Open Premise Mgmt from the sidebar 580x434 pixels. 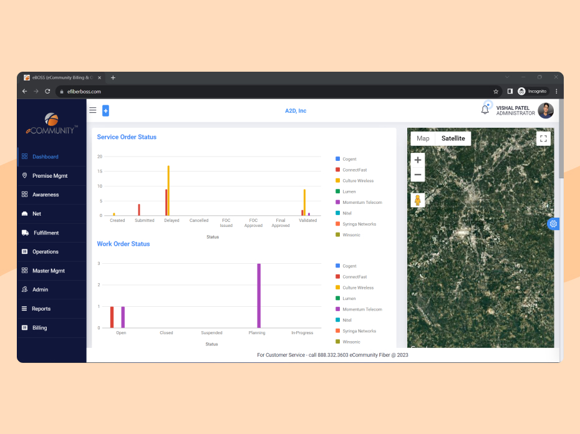click(52, 176)
